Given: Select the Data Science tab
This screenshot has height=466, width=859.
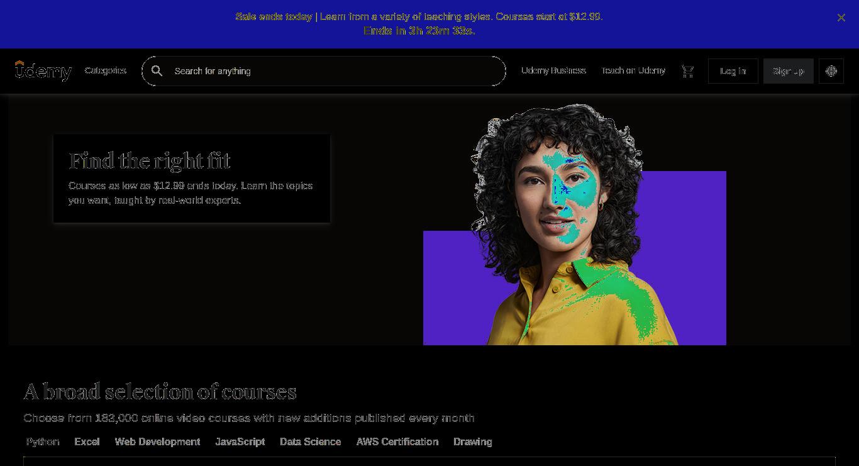Looking at the screenshot, I should [x=311, y=441].
